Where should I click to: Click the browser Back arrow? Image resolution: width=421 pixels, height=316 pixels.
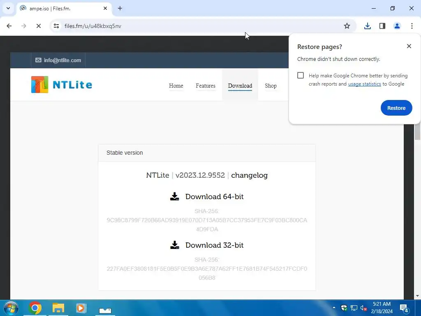click(9, 26)
